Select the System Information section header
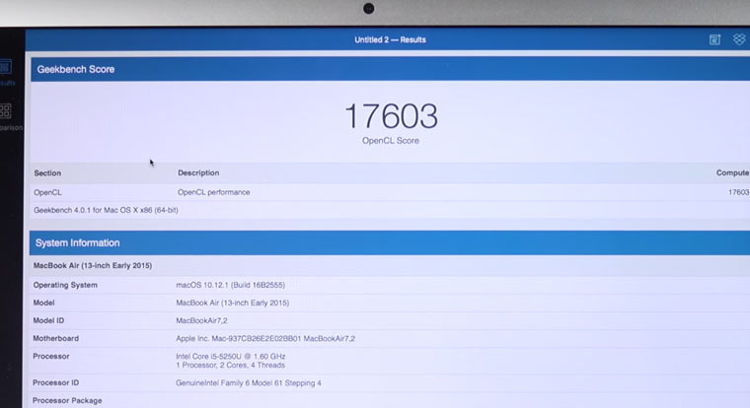Viewport: 750px width, 408px height. 390,242
